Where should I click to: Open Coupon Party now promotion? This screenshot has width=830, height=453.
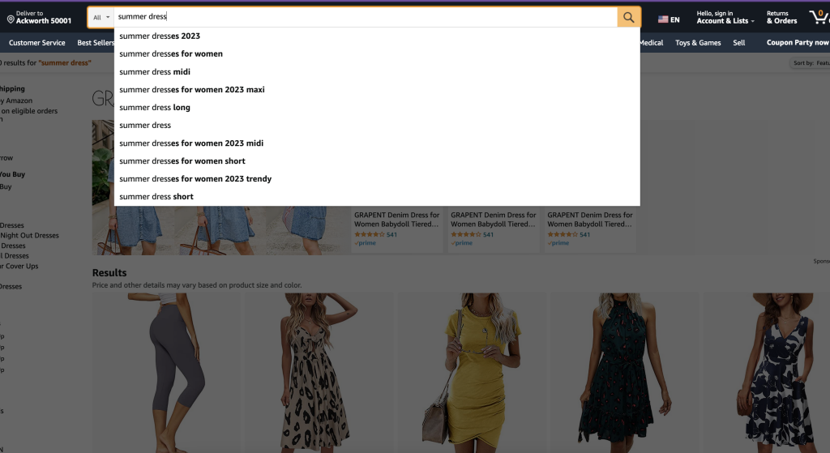[x=798, y=43]
